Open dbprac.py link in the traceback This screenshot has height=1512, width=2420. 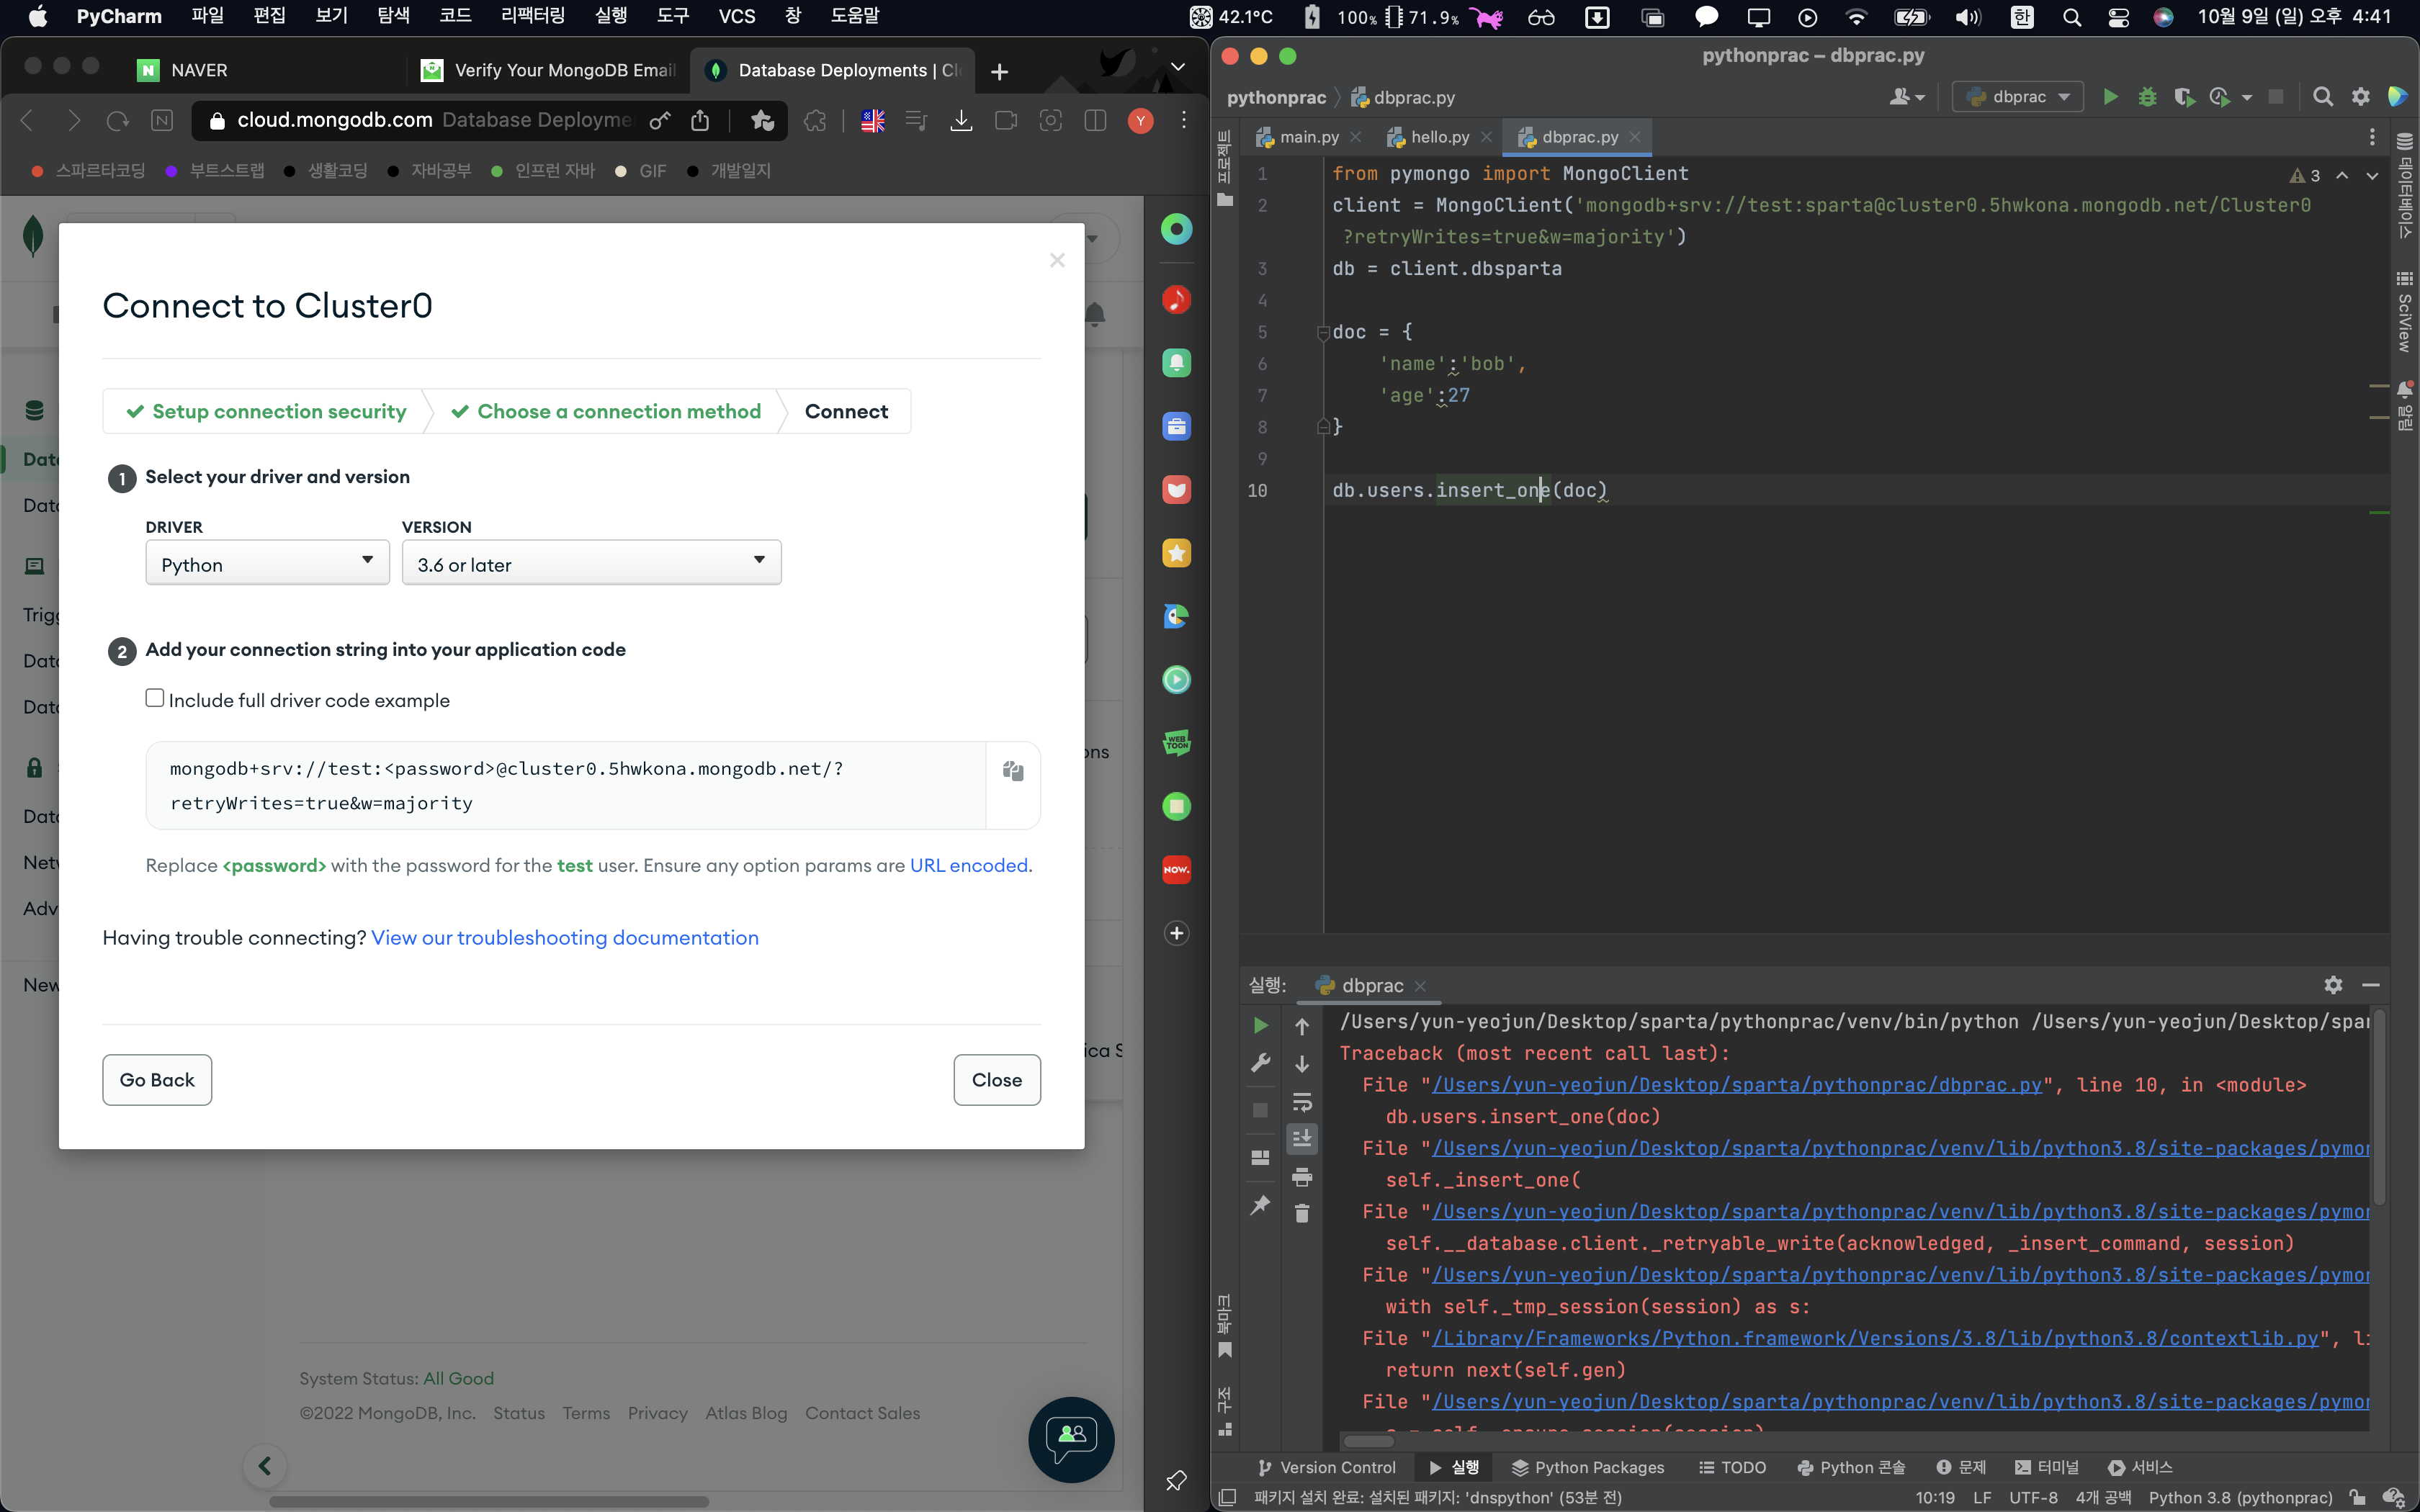click(x=1737, y=1085)
